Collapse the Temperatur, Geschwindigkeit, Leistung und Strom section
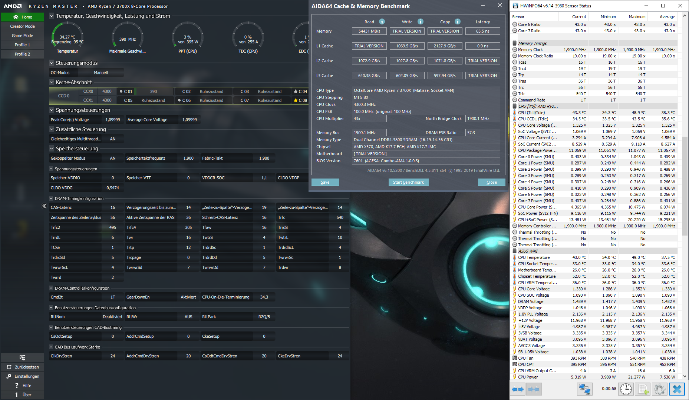The height and width of the screenshot is (400, 689). point(52,16)
